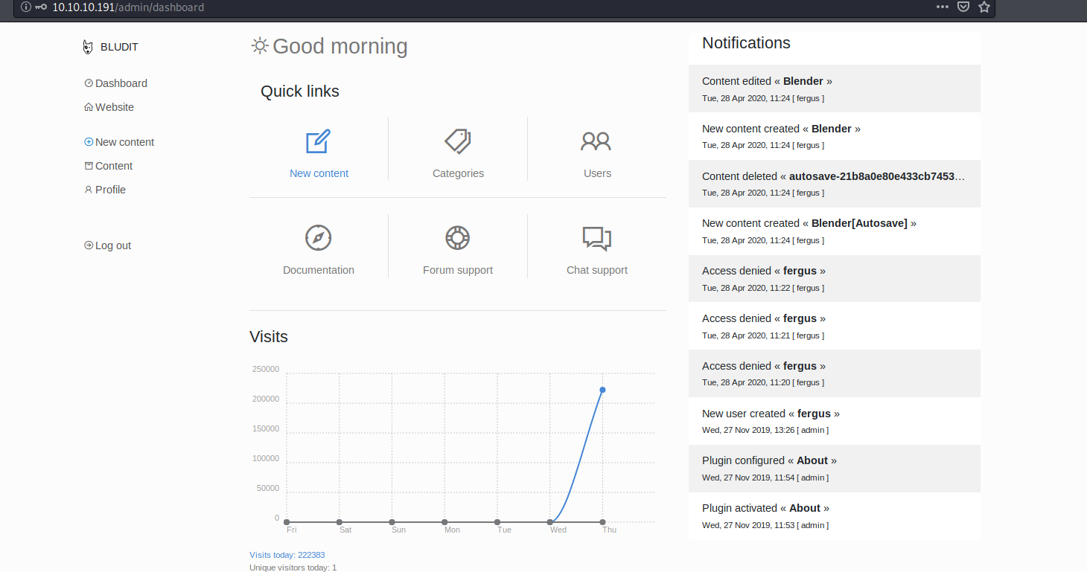Click the Documentation compass icon
This screenshot has width=1087, height=572.
click(318, 238)
